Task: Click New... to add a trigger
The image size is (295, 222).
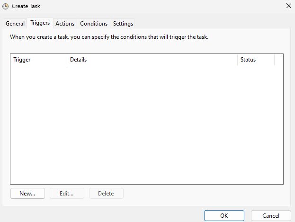Action: click(27, 194)
